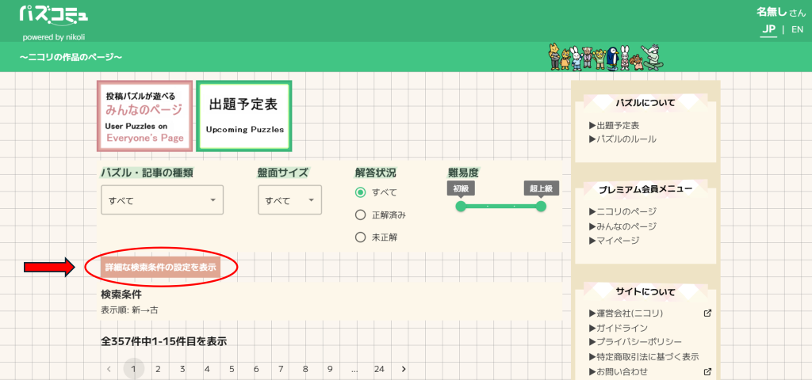The height and width of the screenshot is (380, 812).
Task: Select the すべて answer status radio
Action: [x=361, y=192]
